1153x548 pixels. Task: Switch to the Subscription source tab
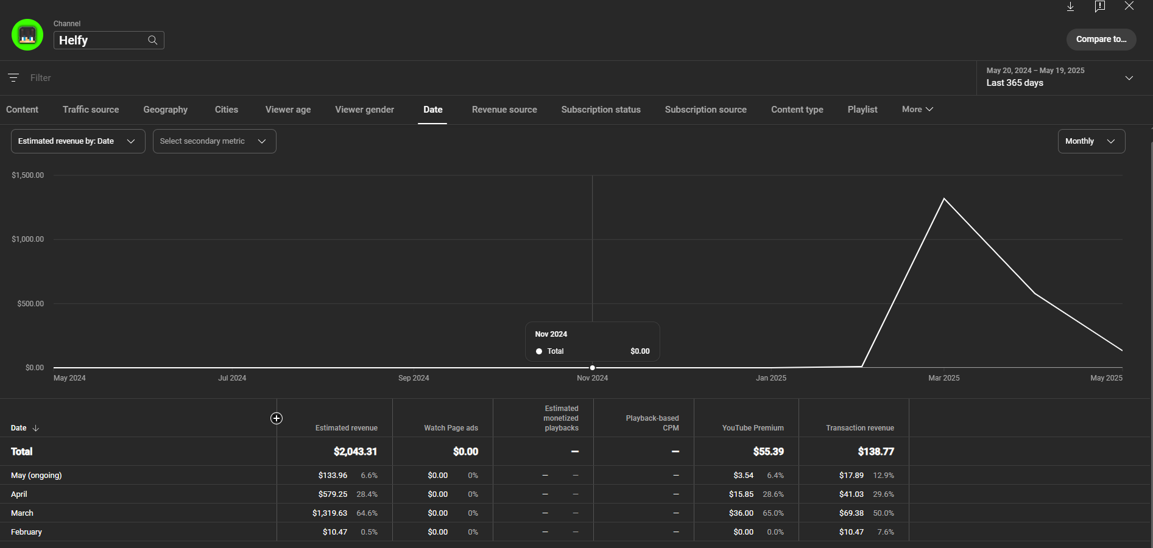(706, 110)
